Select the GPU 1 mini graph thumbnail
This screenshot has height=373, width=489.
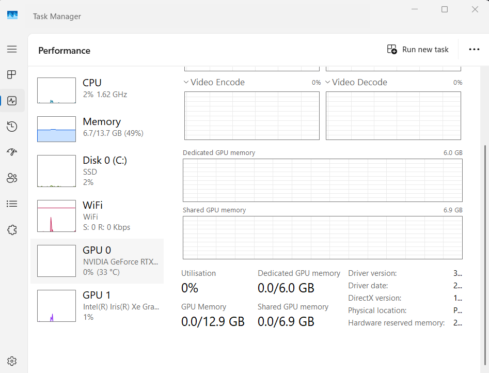click(56, 306)
